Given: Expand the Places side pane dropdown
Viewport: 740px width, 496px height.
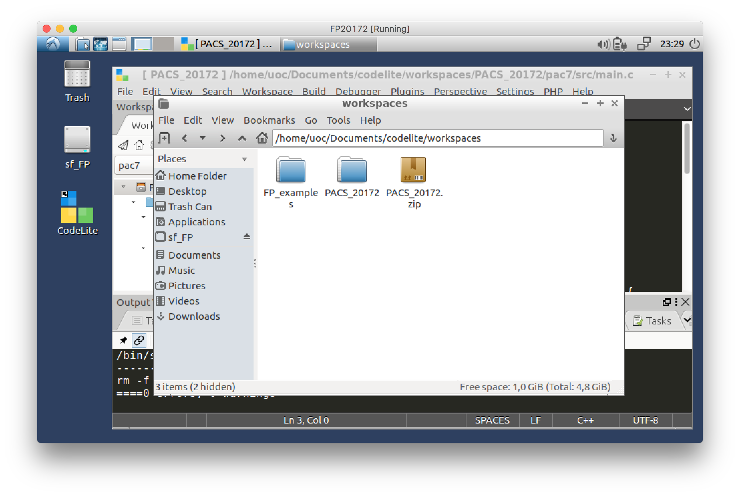Looking at the screenshot, I should (x=245, y=159).
